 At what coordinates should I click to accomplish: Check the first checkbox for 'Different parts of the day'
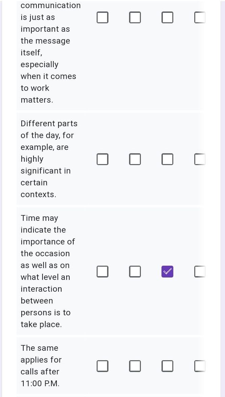pos(103,159)
